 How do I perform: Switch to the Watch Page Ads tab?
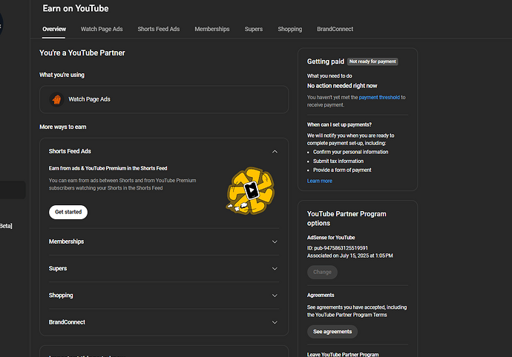coord(102,29)
